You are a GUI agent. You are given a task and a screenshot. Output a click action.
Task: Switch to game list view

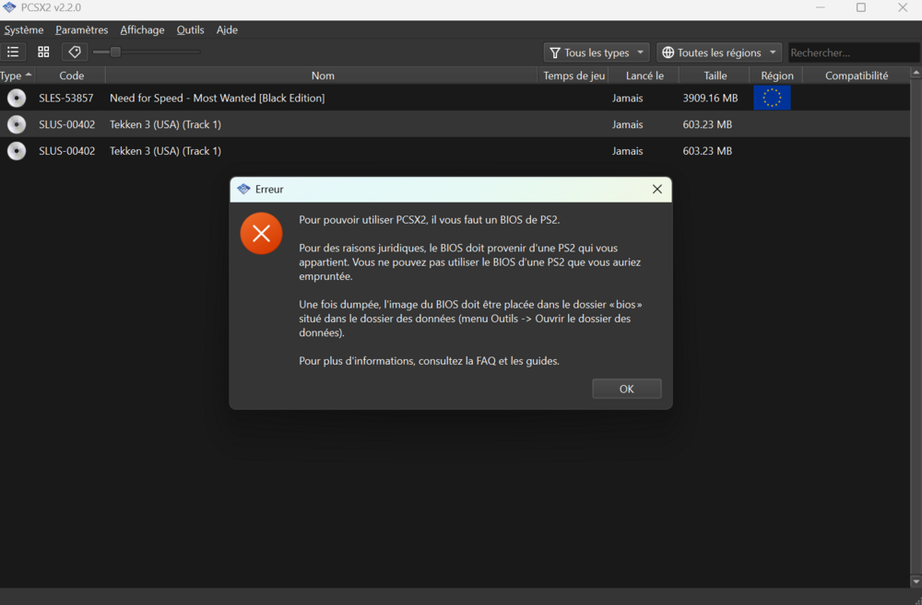(13, 52)
